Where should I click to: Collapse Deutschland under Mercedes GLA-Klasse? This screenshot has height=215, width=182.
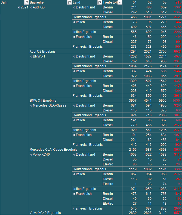click(74, 105)
